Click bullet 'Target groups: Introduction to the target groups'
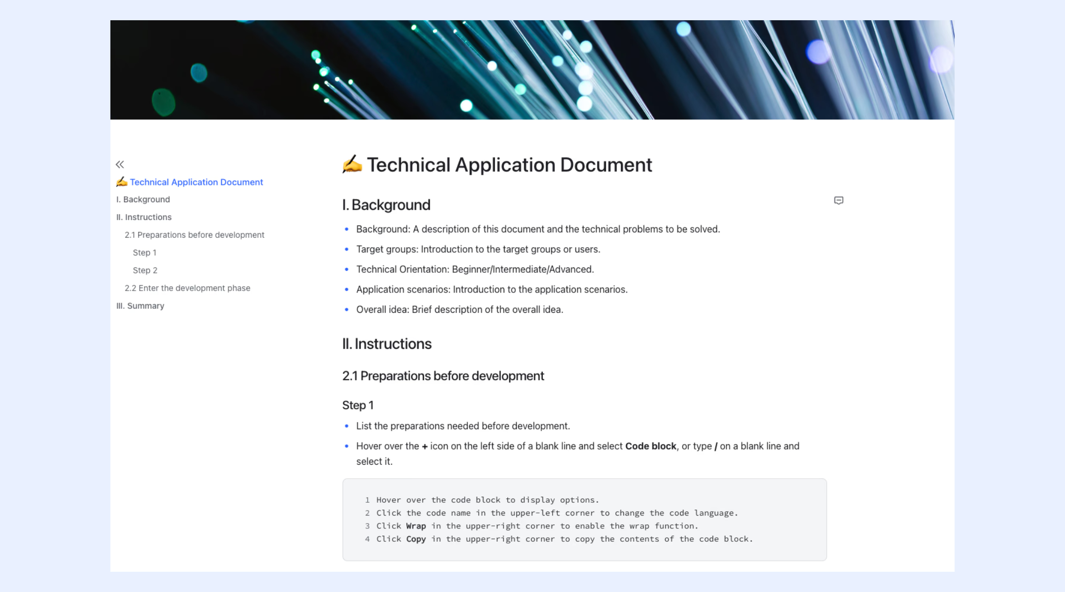1065x592 pixels. click(x=478, y=249)
